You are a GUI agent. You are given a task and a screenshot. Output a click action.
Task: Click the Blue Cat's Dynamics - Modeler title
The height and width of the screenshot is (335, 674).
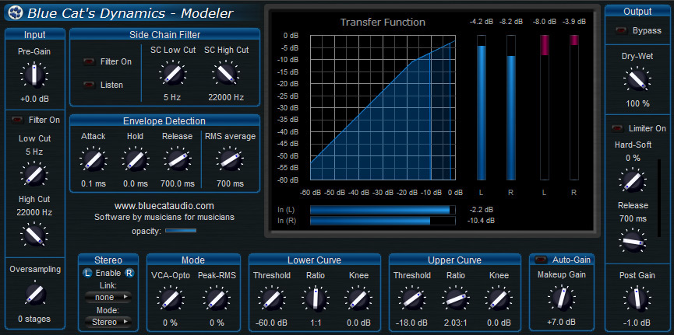130,13
